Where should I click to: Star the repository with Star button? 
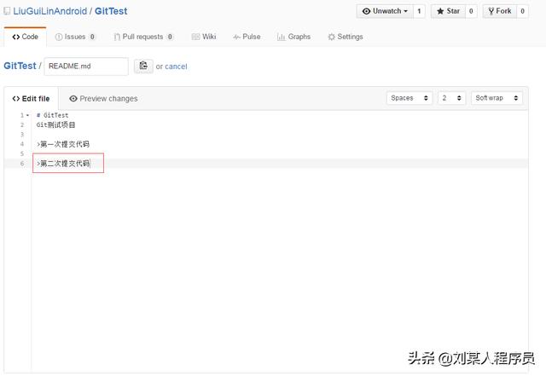click(x=448, y=11)
